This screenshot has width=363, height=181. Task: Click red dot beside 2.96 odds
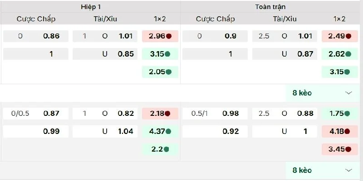[x=169, y=37]
